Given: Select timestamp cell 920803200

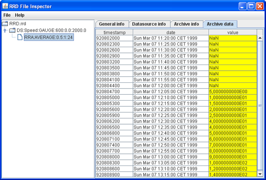Looking at the screenshot, I should 114,62.
